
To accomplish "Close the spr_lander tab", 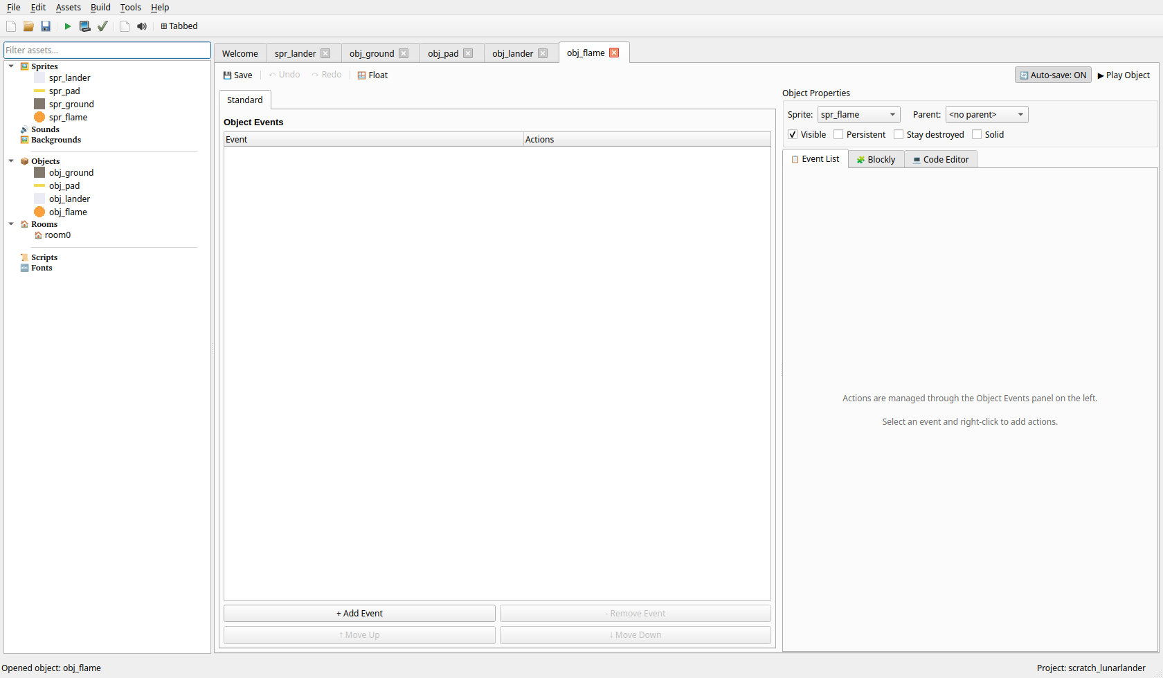I will pyautogui.click(x=325, y=53).
